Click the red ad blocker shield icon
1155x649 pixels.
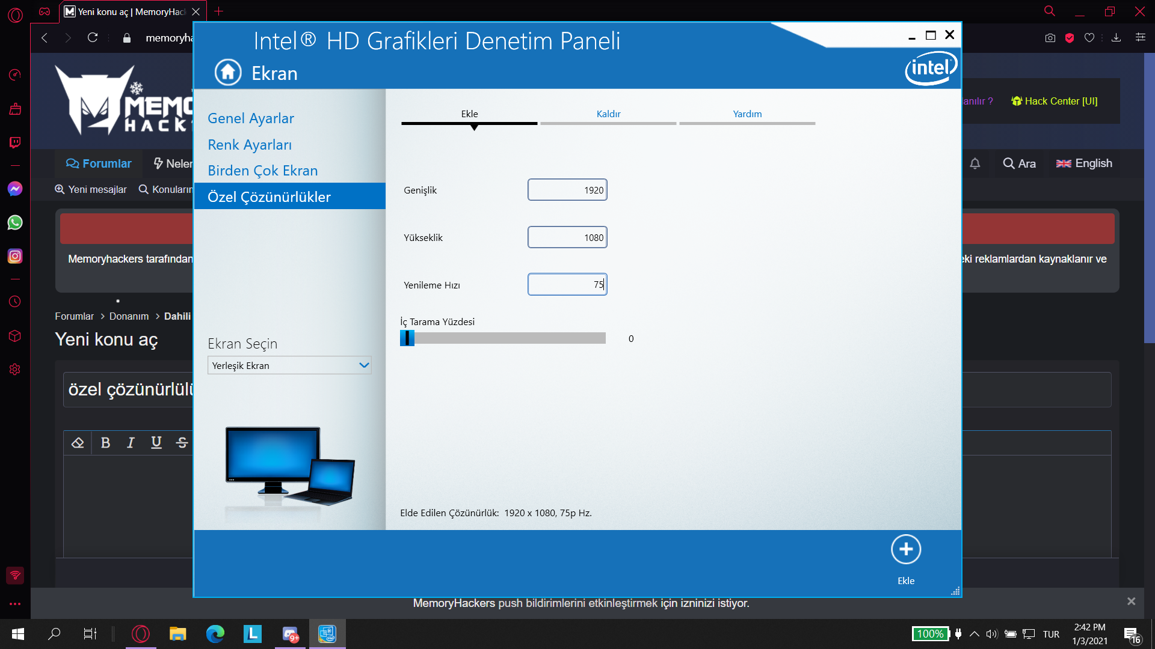pos(1070,38)
